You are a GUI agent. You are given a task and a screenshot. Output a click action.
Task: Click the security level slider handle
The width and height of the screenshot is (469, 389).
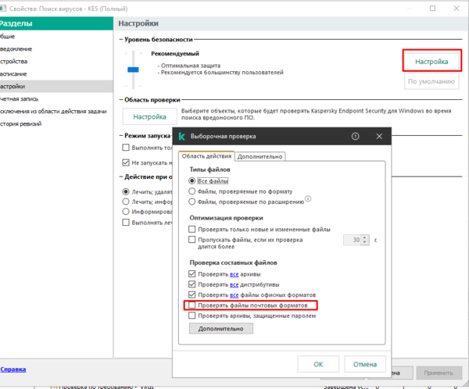(133, 70)
